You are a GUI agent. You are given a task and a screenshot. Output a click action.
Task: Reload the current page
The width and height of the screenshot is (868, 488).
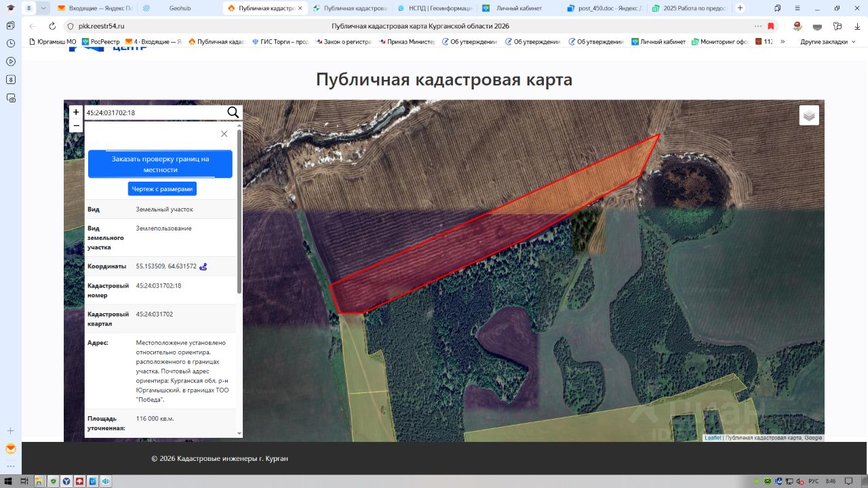pyautogui.click(x=52, y=26)
